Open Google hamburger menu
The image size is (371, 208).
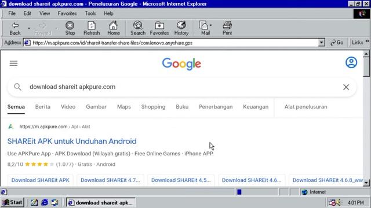(13, 63)
